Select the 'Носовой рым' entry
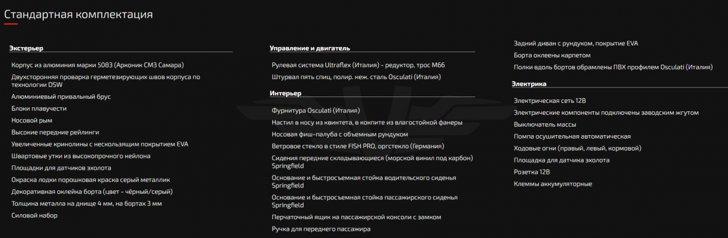728x238 pixels. pyautogui.click(x=31, y=120)
